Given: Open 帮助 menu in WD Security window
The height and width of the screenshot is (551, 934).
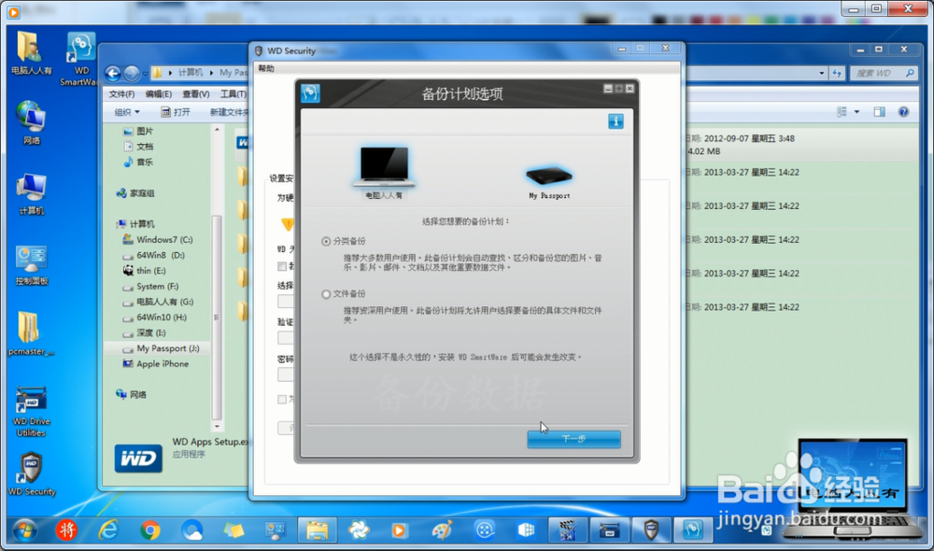Looking at the screenshot, I should [x=266, y=68].
